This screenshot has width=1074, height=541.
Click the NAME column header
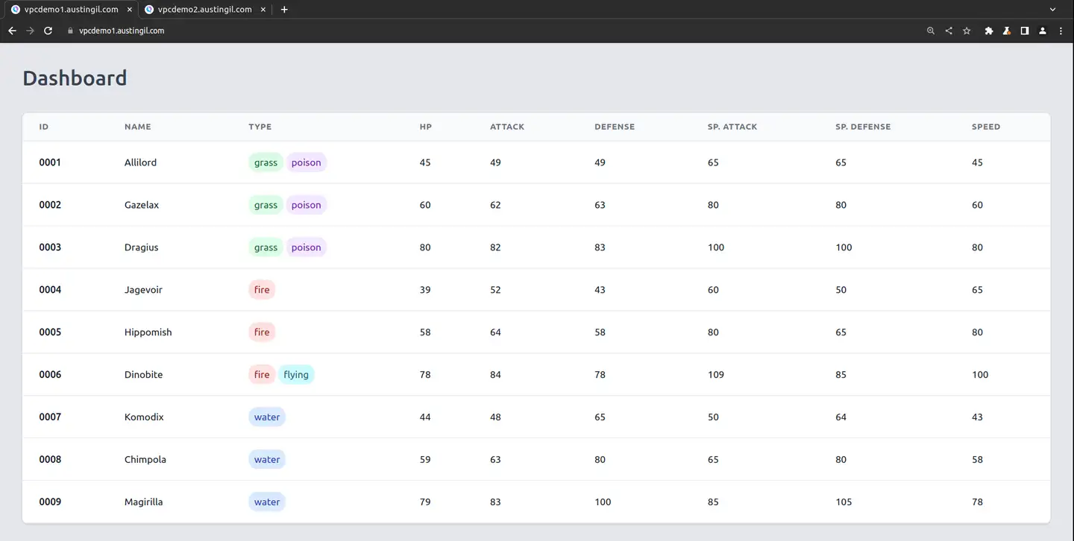point(137,127)
